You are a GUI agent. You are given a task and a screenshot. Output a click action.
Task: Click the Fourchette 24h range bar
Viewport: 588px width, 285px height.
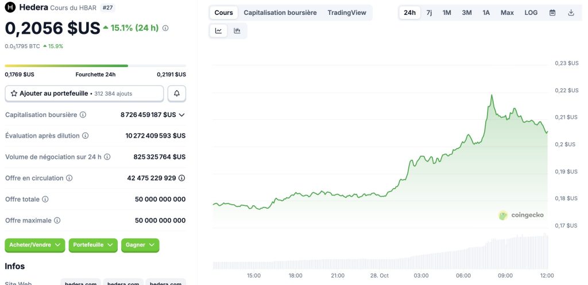click(95, 66)
